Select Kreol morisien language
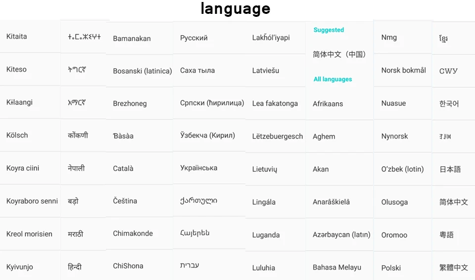Viewport: 475px width, 280px height. 29,234
